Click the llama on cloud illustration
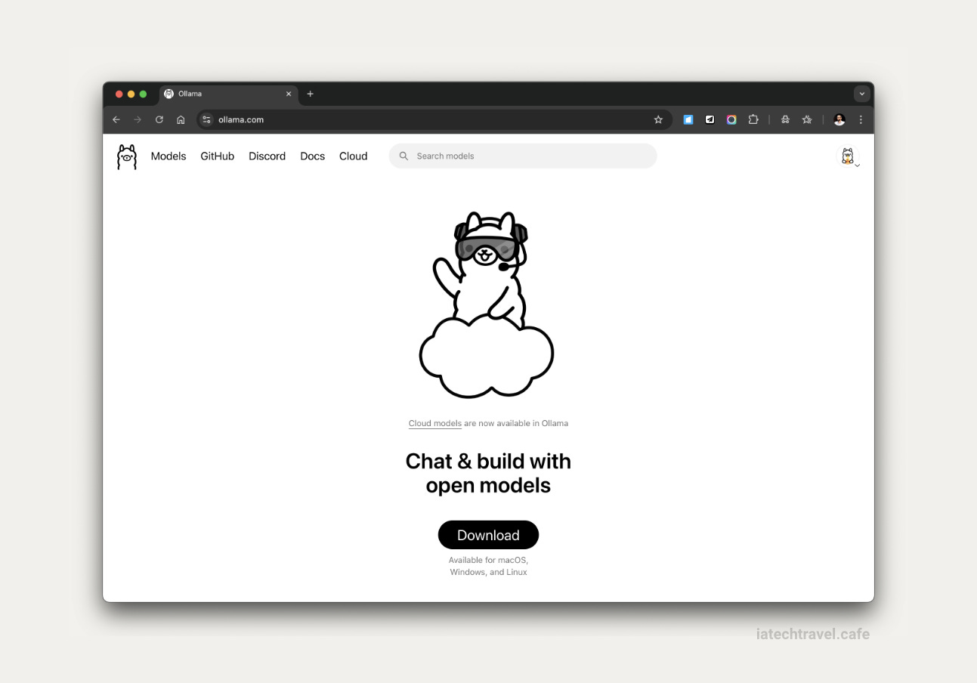 coord(487,304)
